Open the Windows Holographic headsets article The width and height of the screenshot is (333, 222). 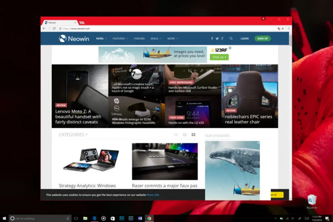(137, 112)
